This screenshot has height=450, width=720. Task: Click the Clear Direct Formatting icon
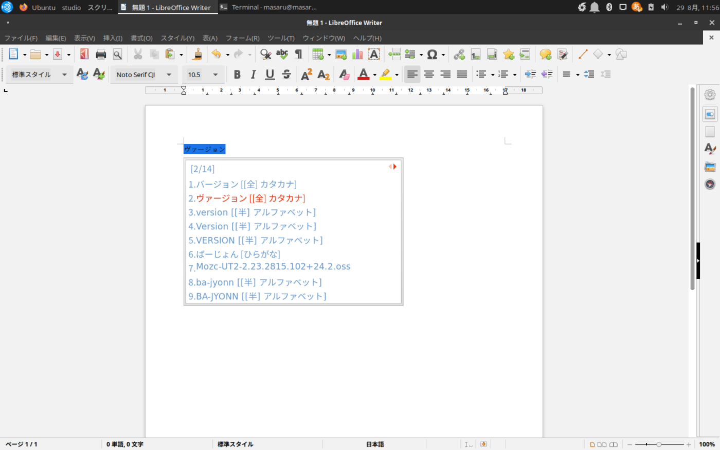pos(345,74)
